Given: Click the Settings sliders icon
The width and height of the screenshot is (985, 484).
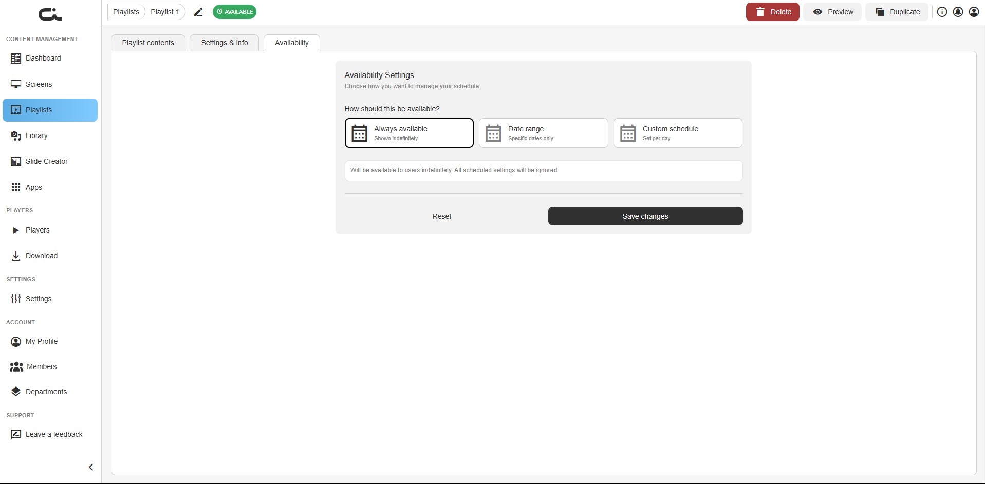Looking at the screenshot, I should 16,299.
